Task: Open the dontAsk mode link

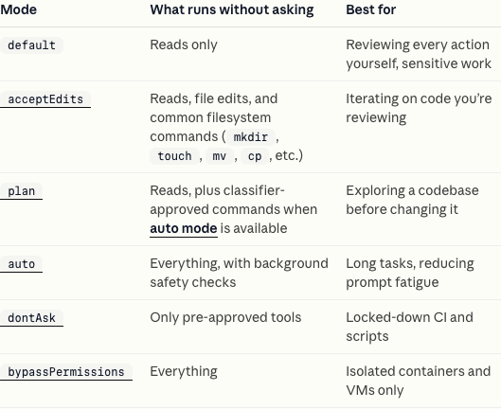Action: click(31, 318)
